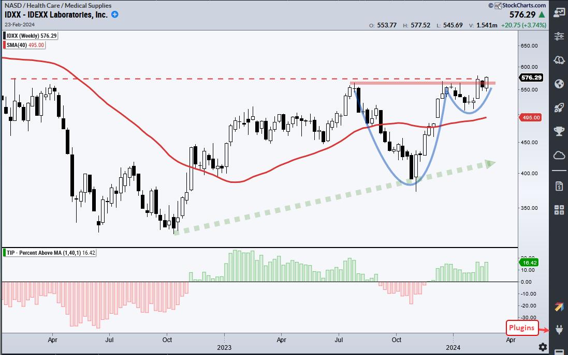Viewport: 568px width, 355px height.
Task: Click the rocket icon in sidebar
Action: pyautogui.click(x=559, y=107)
